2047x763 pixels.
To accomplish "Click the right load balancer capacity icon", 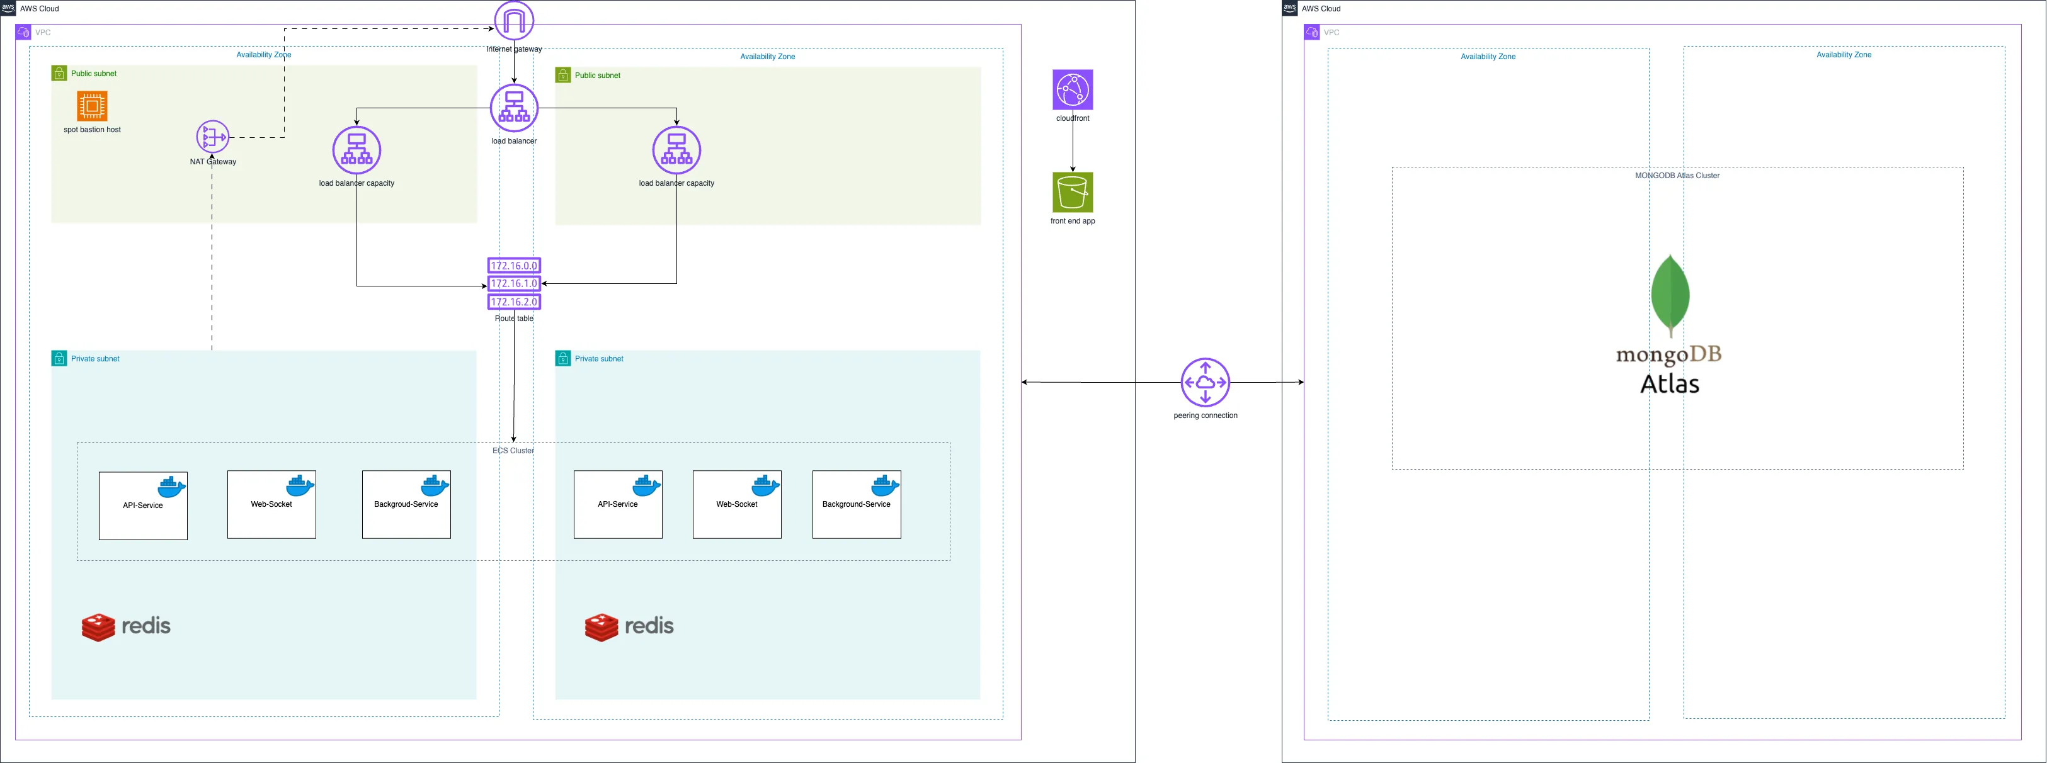I will (676, 149).
